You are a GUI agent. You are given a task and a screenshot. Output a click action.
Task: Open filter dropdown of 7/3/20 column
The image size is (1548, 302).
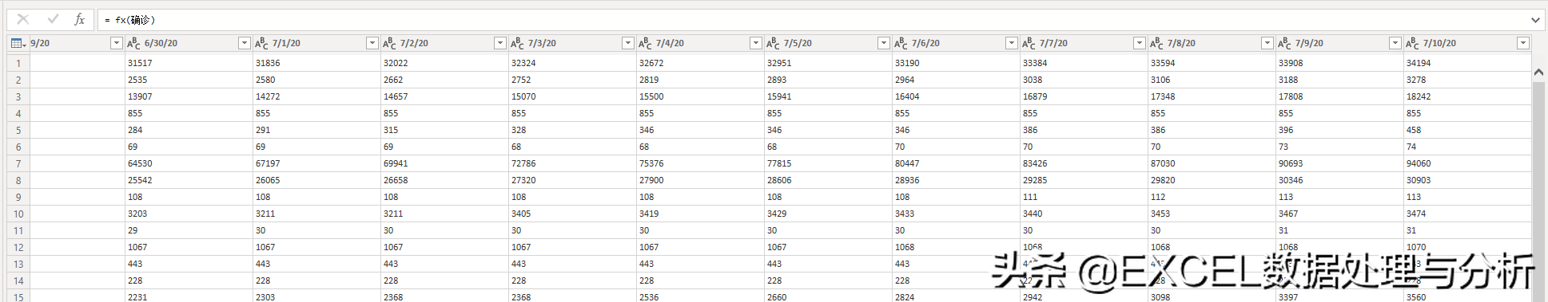coord(628,43)
